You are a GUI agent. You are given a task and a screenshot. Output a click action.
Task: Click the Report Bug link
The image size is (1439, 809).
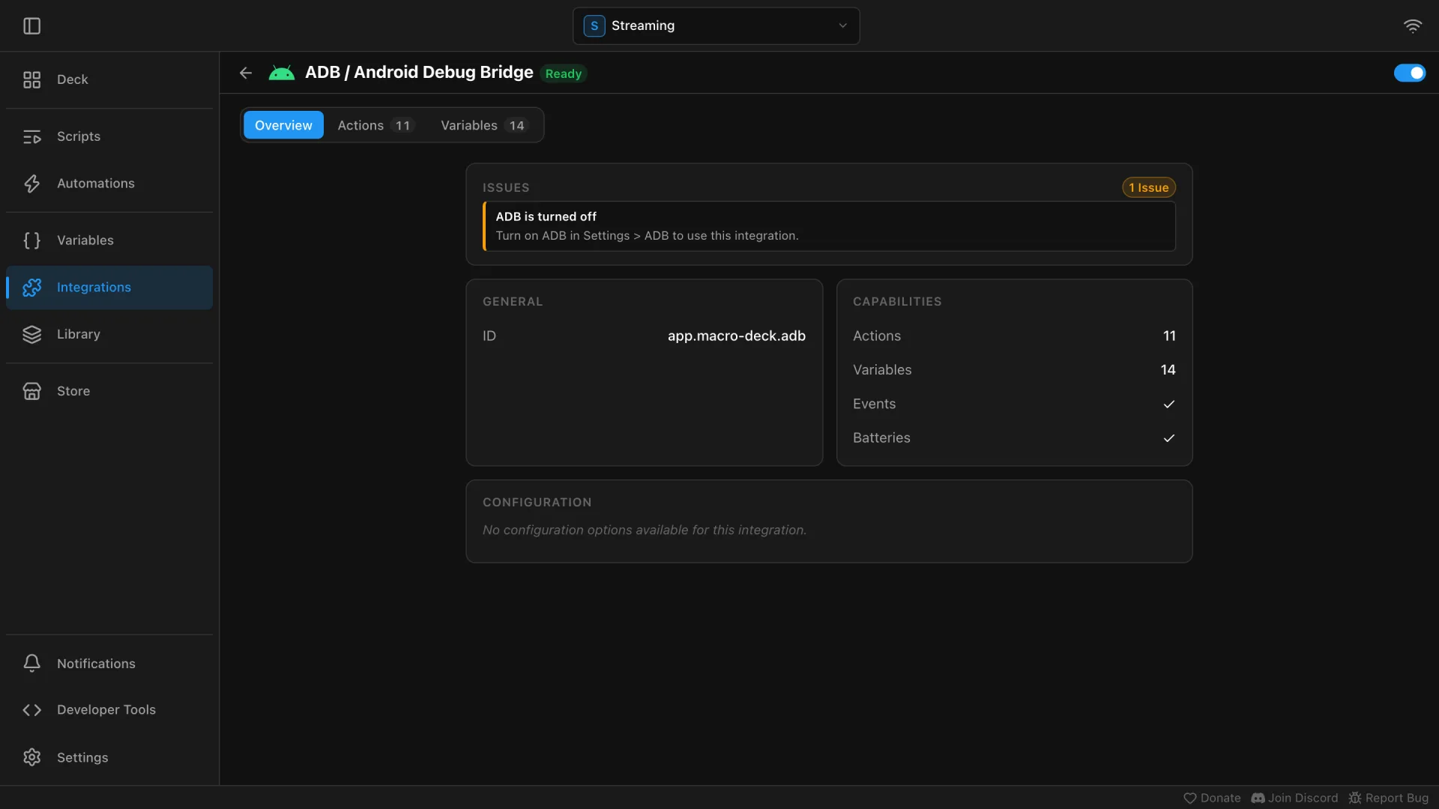click(1388, 799)
